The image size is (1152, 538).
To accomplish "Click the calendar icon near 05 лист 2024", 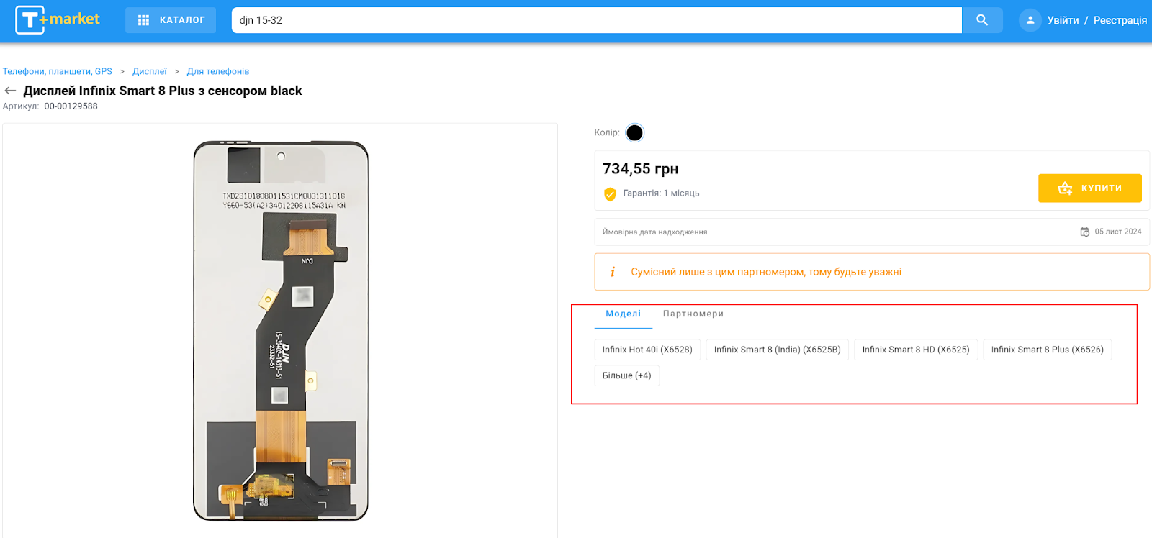I will pyautogui.click(x=1084, y=232).
